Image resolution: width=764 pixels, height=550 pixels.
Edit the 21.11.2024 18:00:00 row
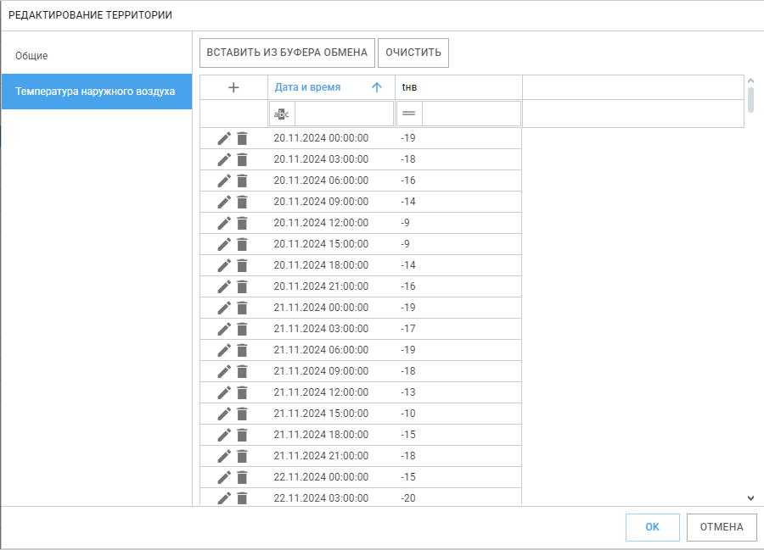(x=224, y=436)
